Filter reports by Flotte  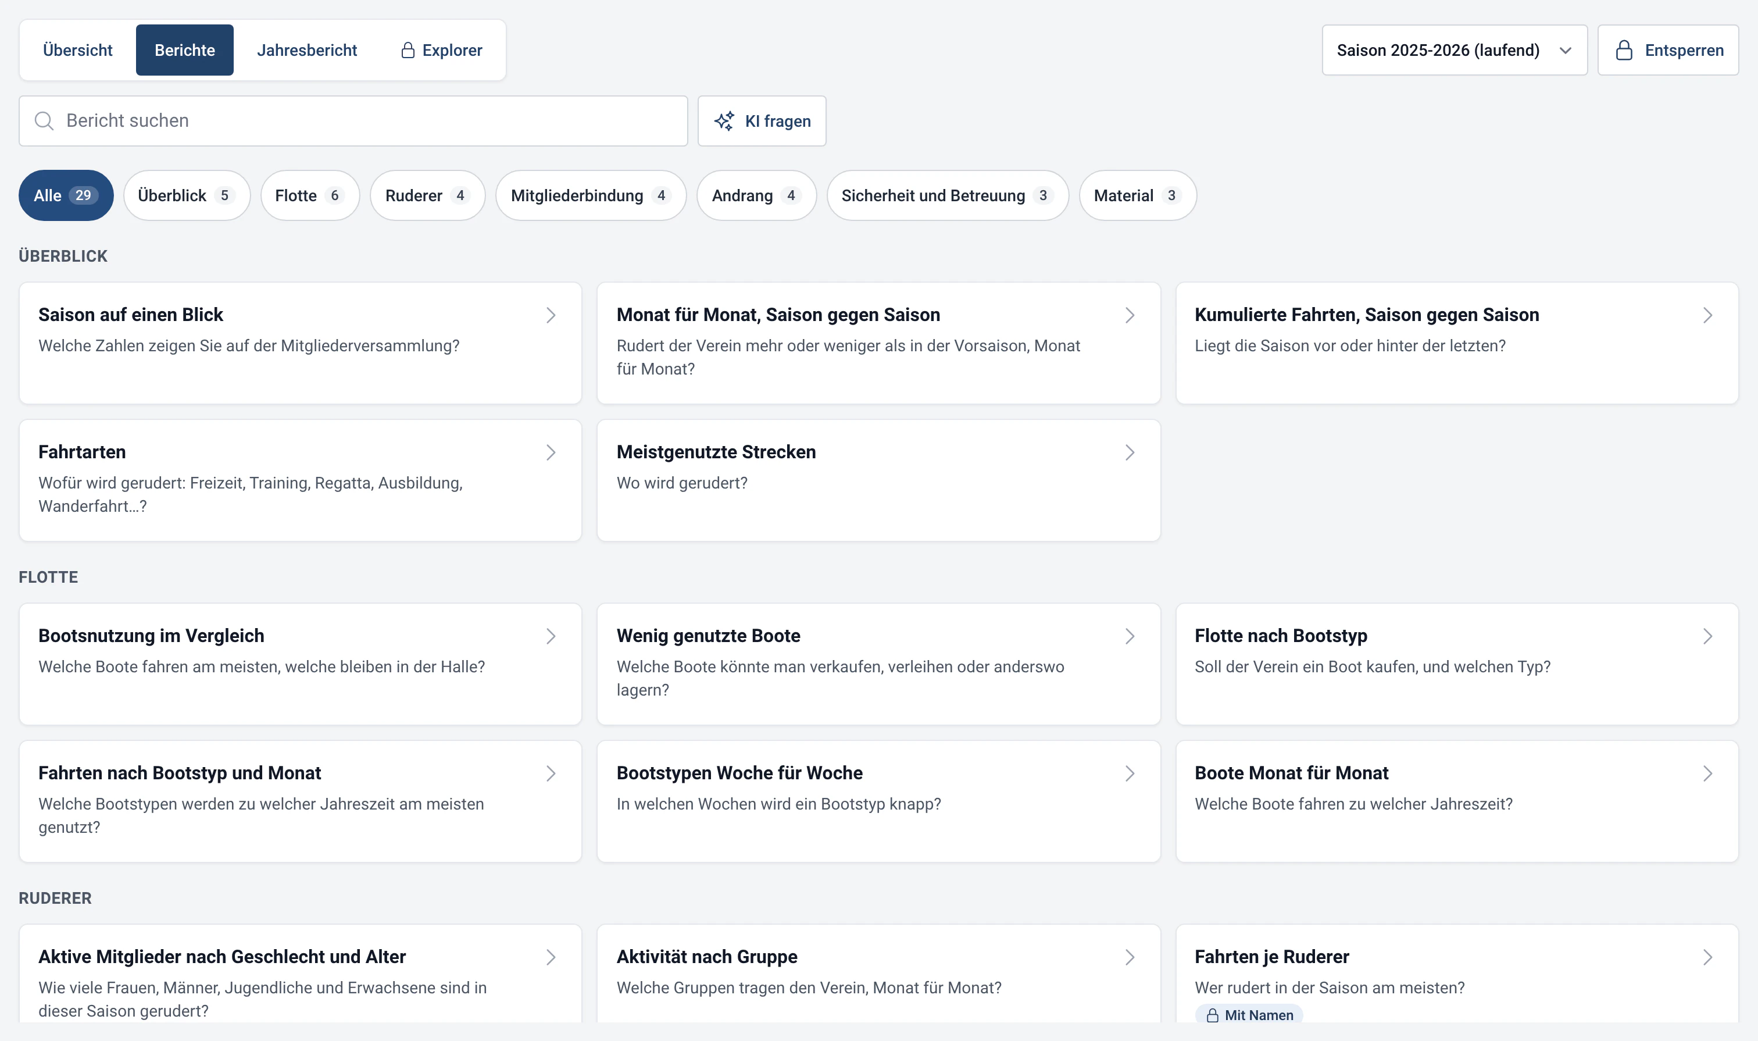pos(309,196)
